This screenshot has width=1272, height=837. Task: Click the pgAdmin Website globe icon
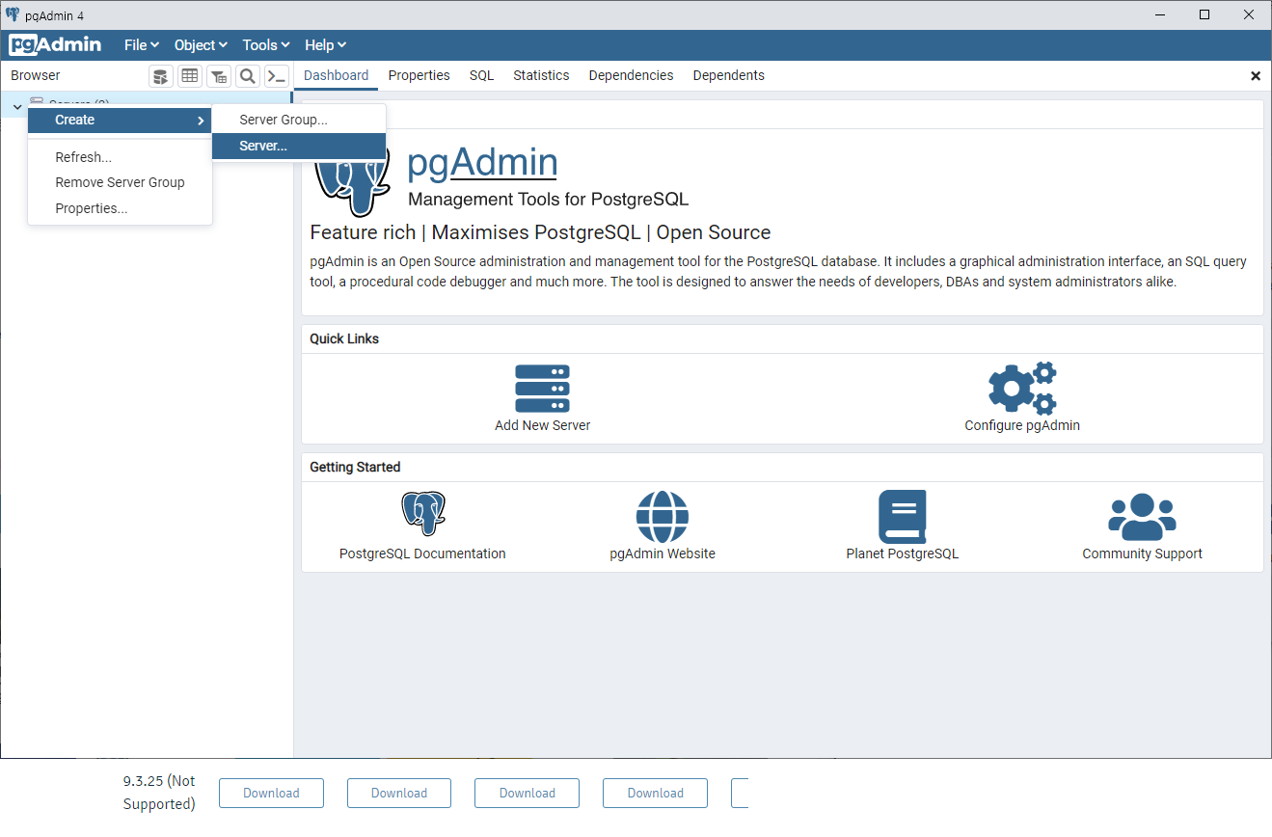pyautogui.click(x=663, y=517)
